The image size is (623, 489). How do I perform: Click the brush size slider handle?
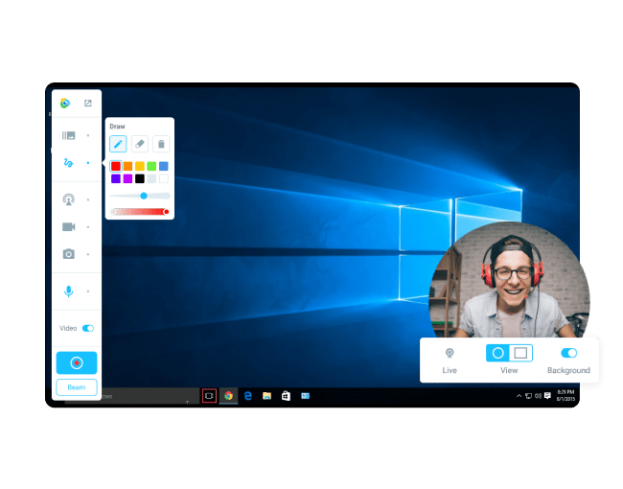[144, 196]
